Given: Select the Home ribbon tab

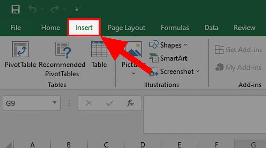Looking at the screenshot, I should pyautogui.click(x=51, y=28).
